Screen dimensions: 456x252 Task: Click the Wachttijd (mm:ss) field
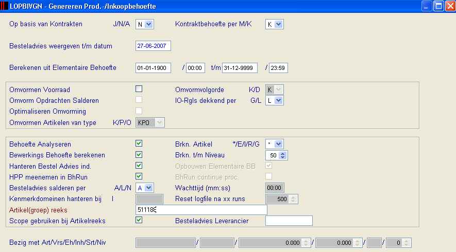(275, 188)
